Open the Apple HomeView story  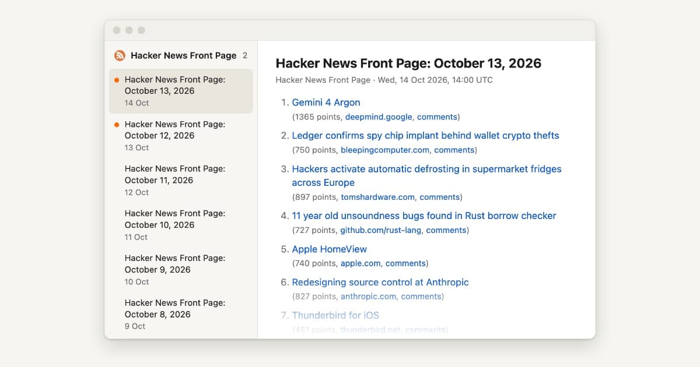click(330, 249)
